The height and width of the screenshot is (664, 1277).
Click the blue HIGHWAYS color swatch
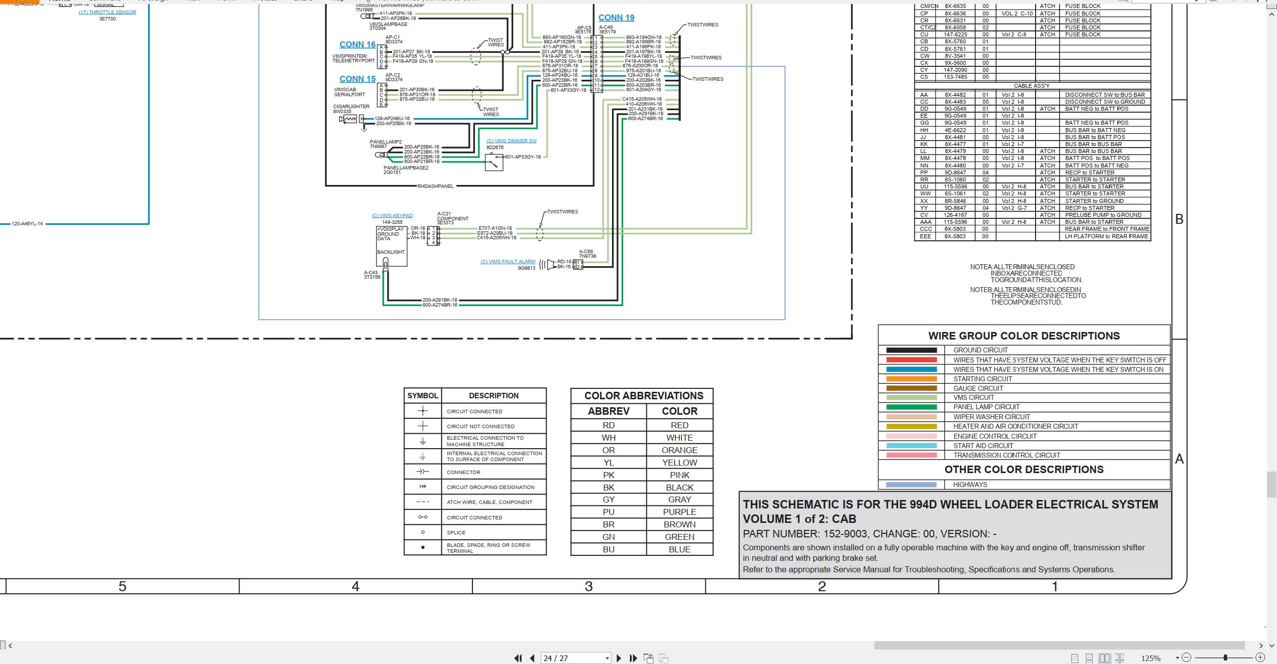pyautogui.click(x=911, y=485)
